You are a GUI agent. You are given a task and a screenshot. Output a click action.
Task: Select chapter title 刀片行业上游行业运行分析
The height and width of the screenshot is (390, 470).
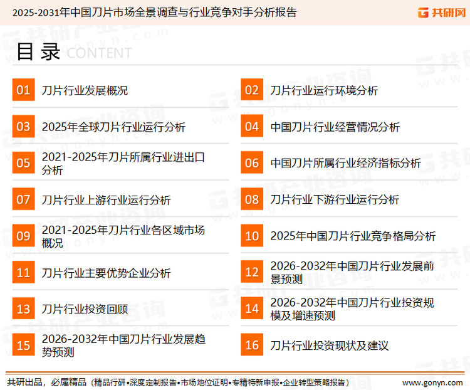click(x=107, y=200)
